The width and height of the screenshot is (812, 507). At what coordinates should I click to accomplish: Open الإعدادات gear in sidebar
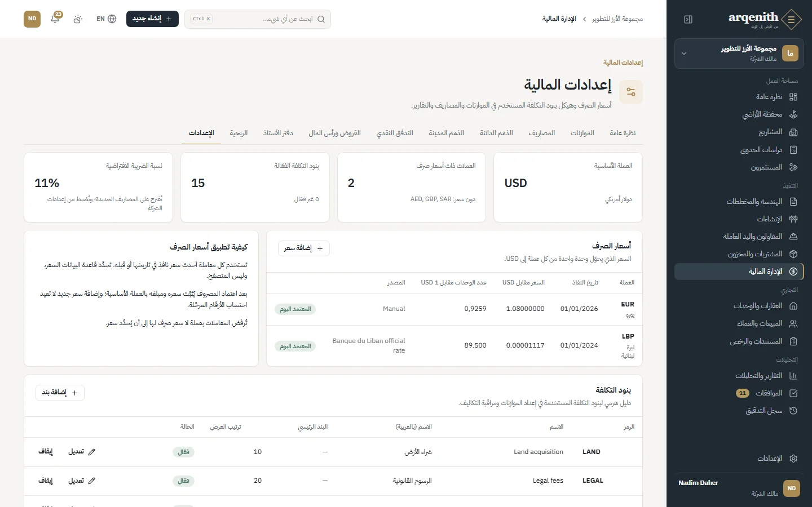pos(739,459)
